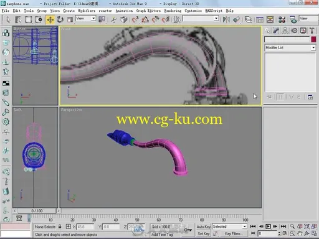This screenshot has height=239, width=319.
Task: Activate the Select and Move tool
Action: 50,20
